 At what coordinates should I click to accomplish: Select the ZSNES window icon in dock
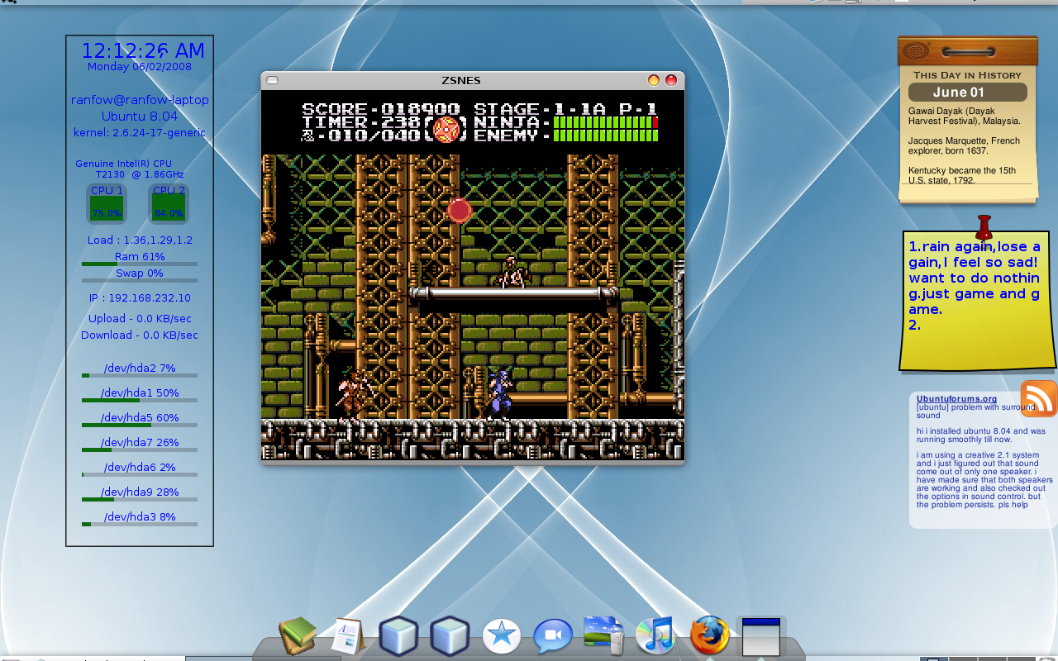point(760,636)
